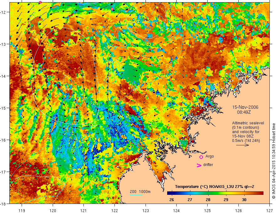Click the latitude axis label -16

3,140
